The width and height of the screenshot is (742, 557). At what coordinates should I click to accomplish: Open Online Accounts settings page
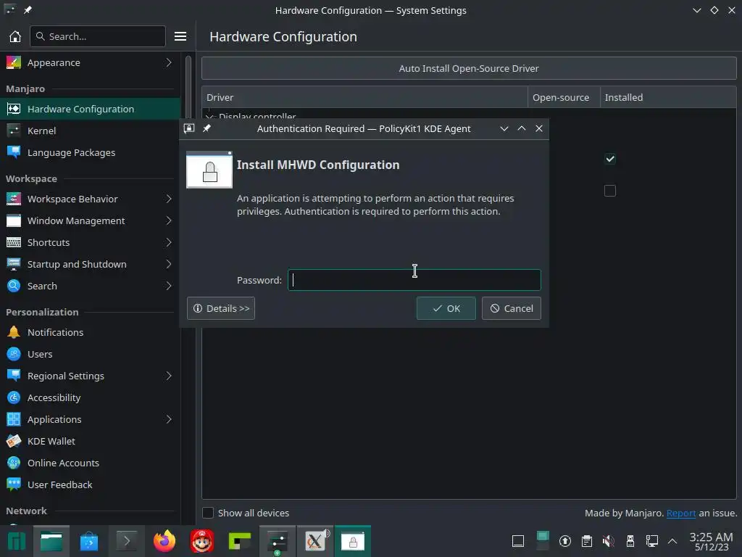point(90,463)
